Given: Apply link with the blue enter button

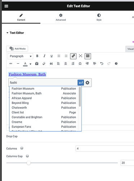Looking at the screenshot, I should [x=81, y=83].
